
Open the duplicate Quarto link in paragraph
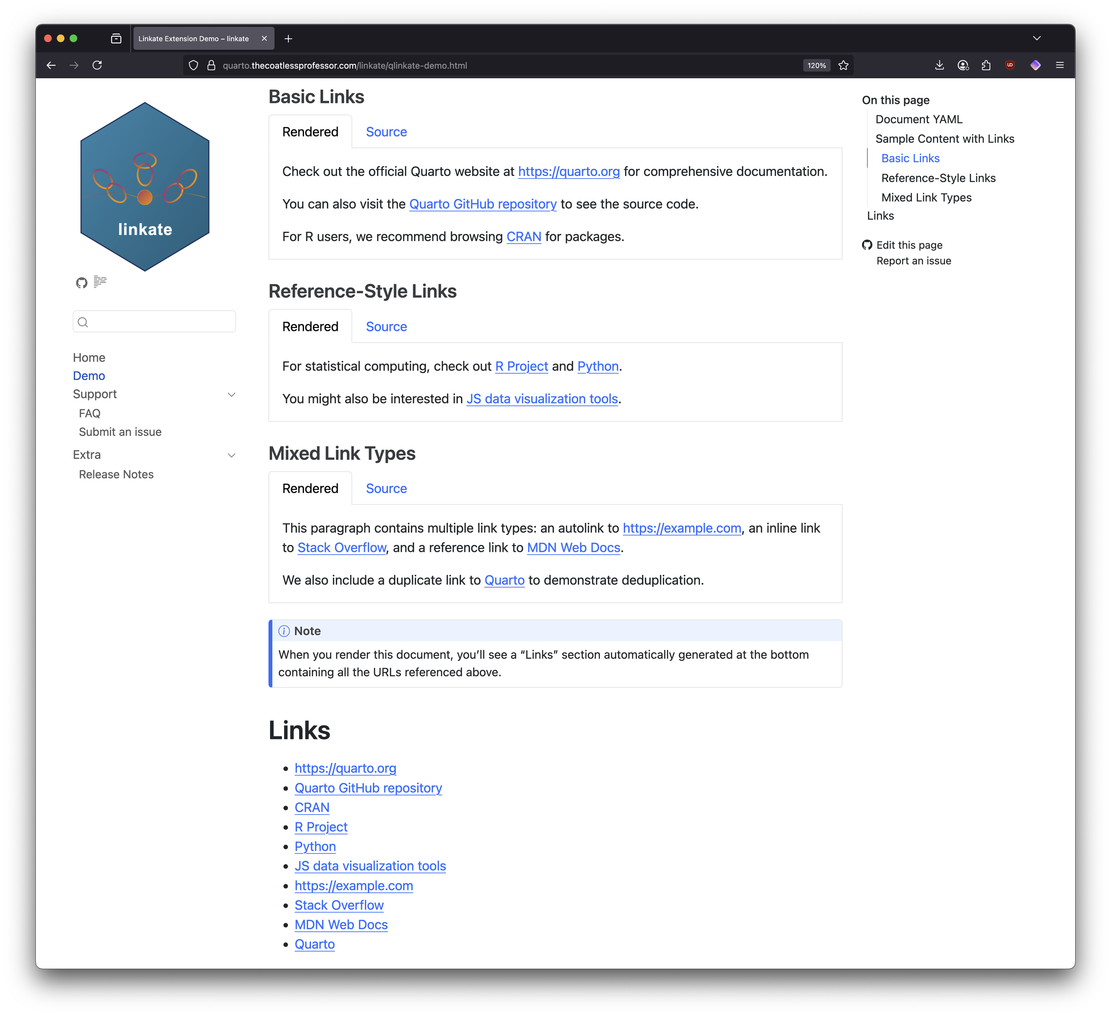click(504, 580)
